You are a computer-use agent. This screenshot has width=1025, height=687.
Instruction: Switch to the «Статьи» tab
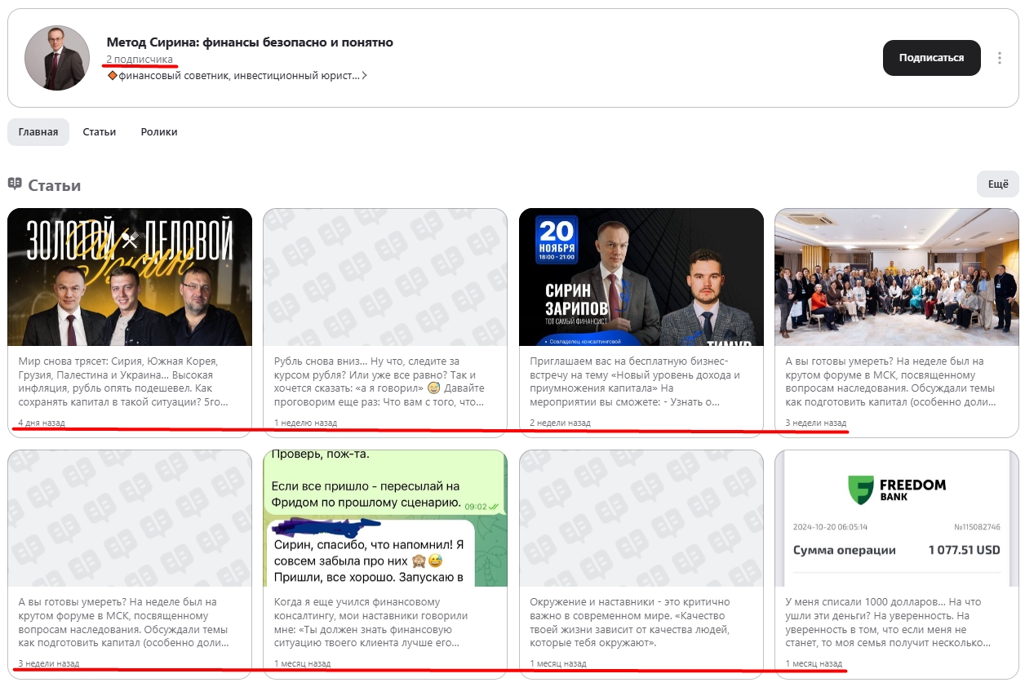(x=99, y=131)
